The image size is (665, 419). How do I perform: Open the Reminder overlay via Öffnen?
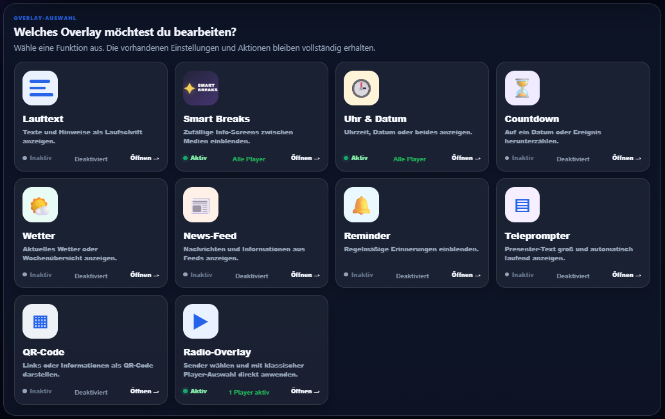tap(466, 275)
